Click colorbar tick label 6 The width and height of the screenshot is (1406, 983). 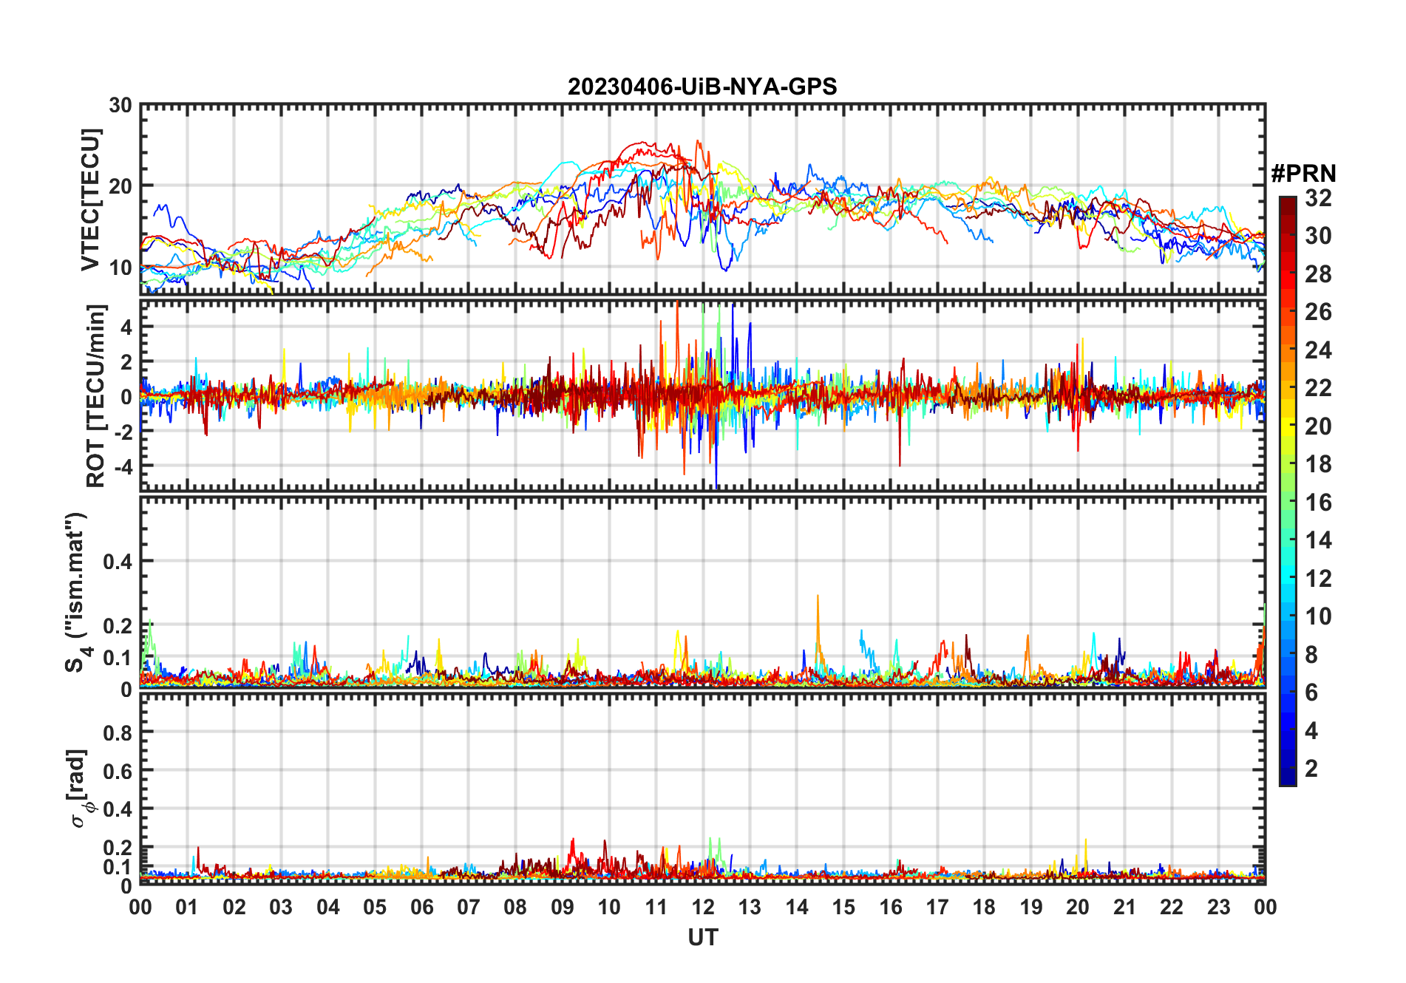[x=1311, y=693]
